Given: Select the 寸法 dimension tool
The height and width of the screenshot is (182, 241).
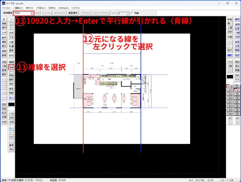Looking at the screenshot, I should 11,38.
